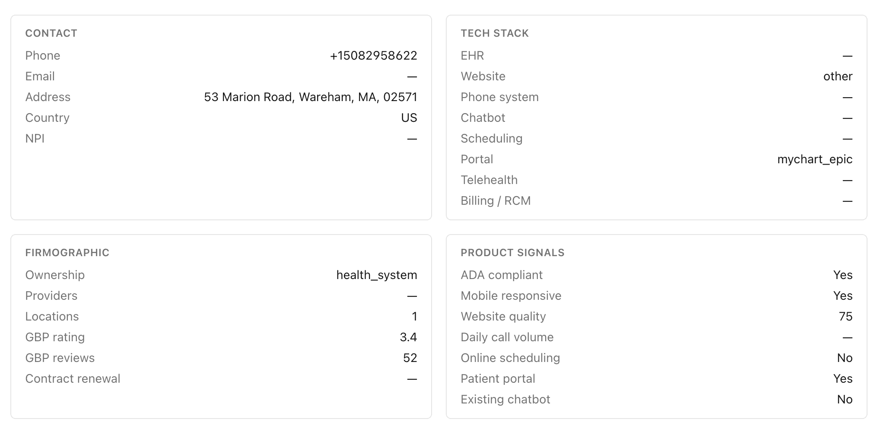Click the Ownership value health_system

point(377,275)
